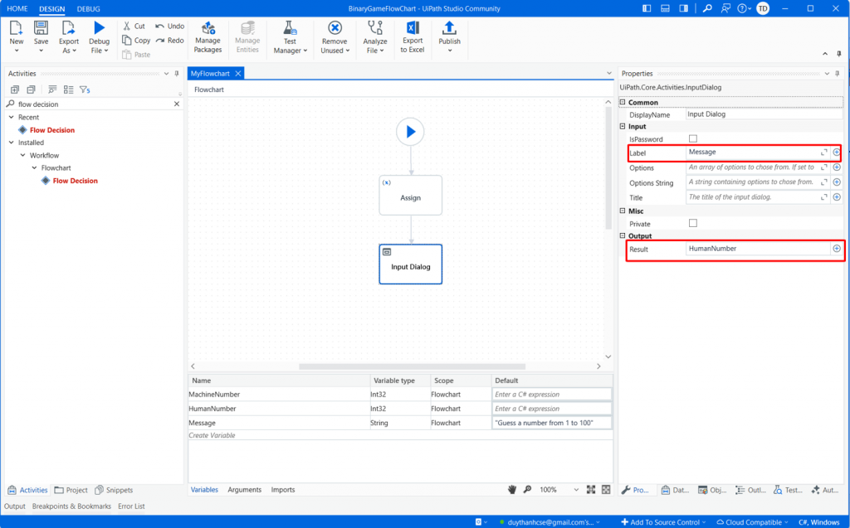Click Create Variable row
Screen dimensions: 850x528
212,435
